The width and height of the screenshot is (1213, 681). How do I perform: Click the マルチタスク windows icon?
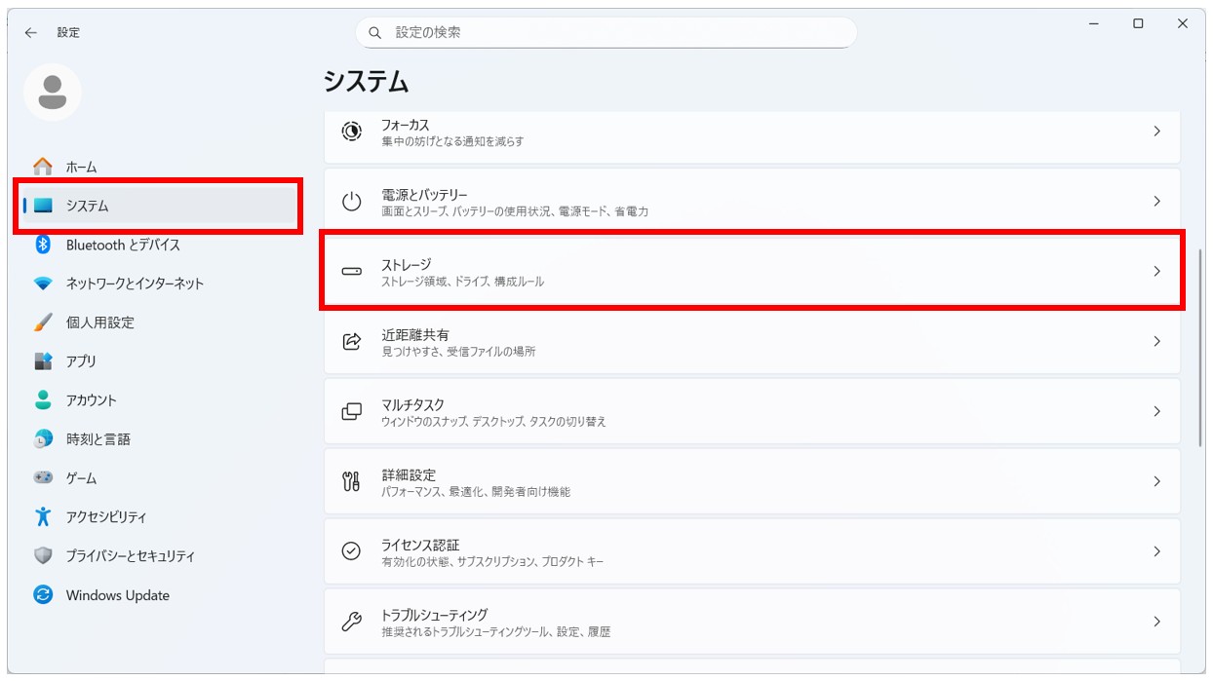tap(352, 411)
